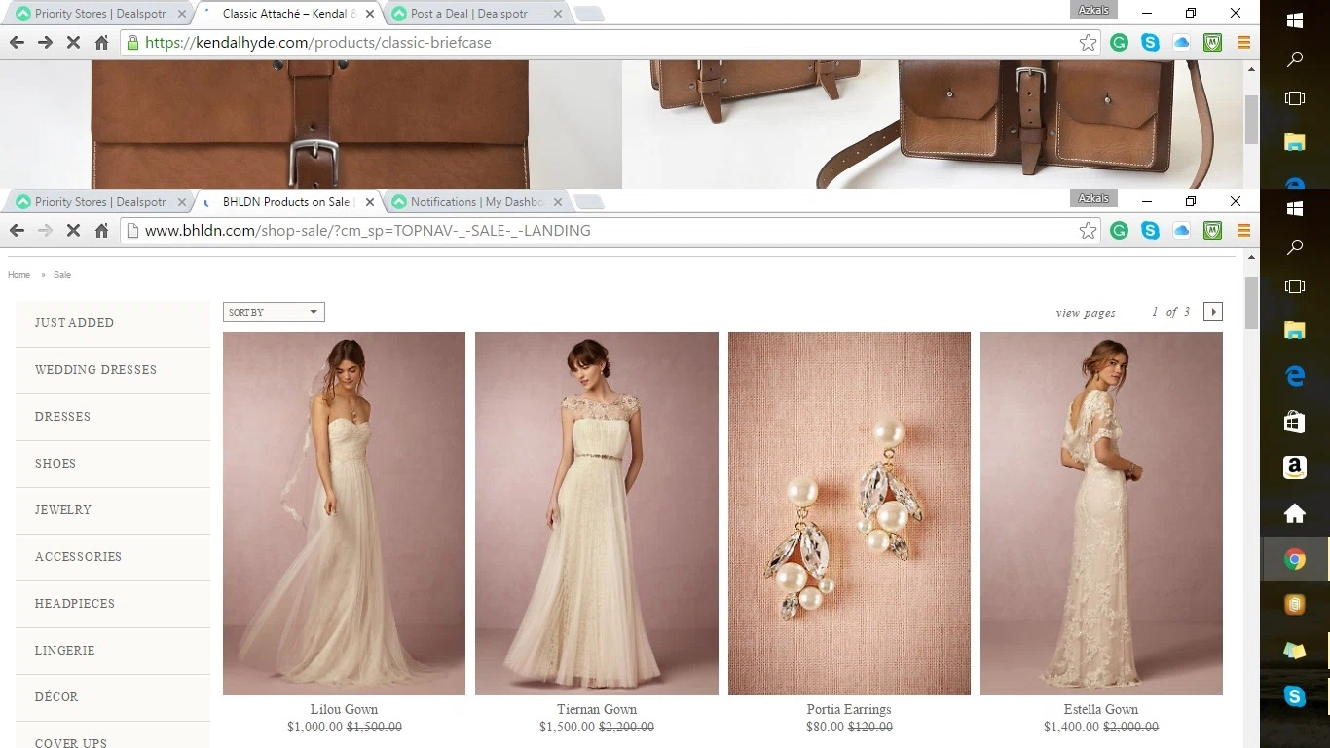Image resolution: width=1330 pixels, height=748 pixels.
Task: Open Priority Stores tab in Kendal Hyde window
Action: tap(101, 14)
